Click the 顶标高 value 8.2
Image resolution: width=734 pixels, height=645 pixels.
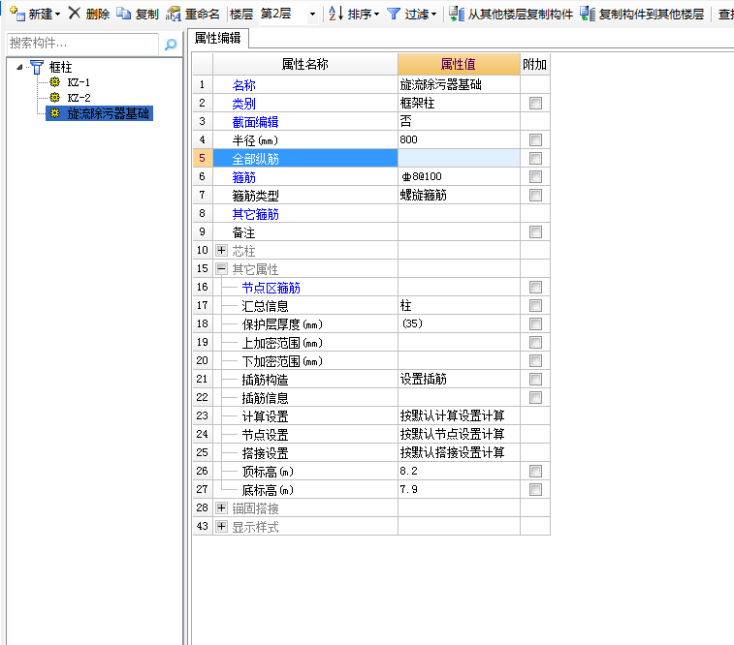(x=408, y=471)
